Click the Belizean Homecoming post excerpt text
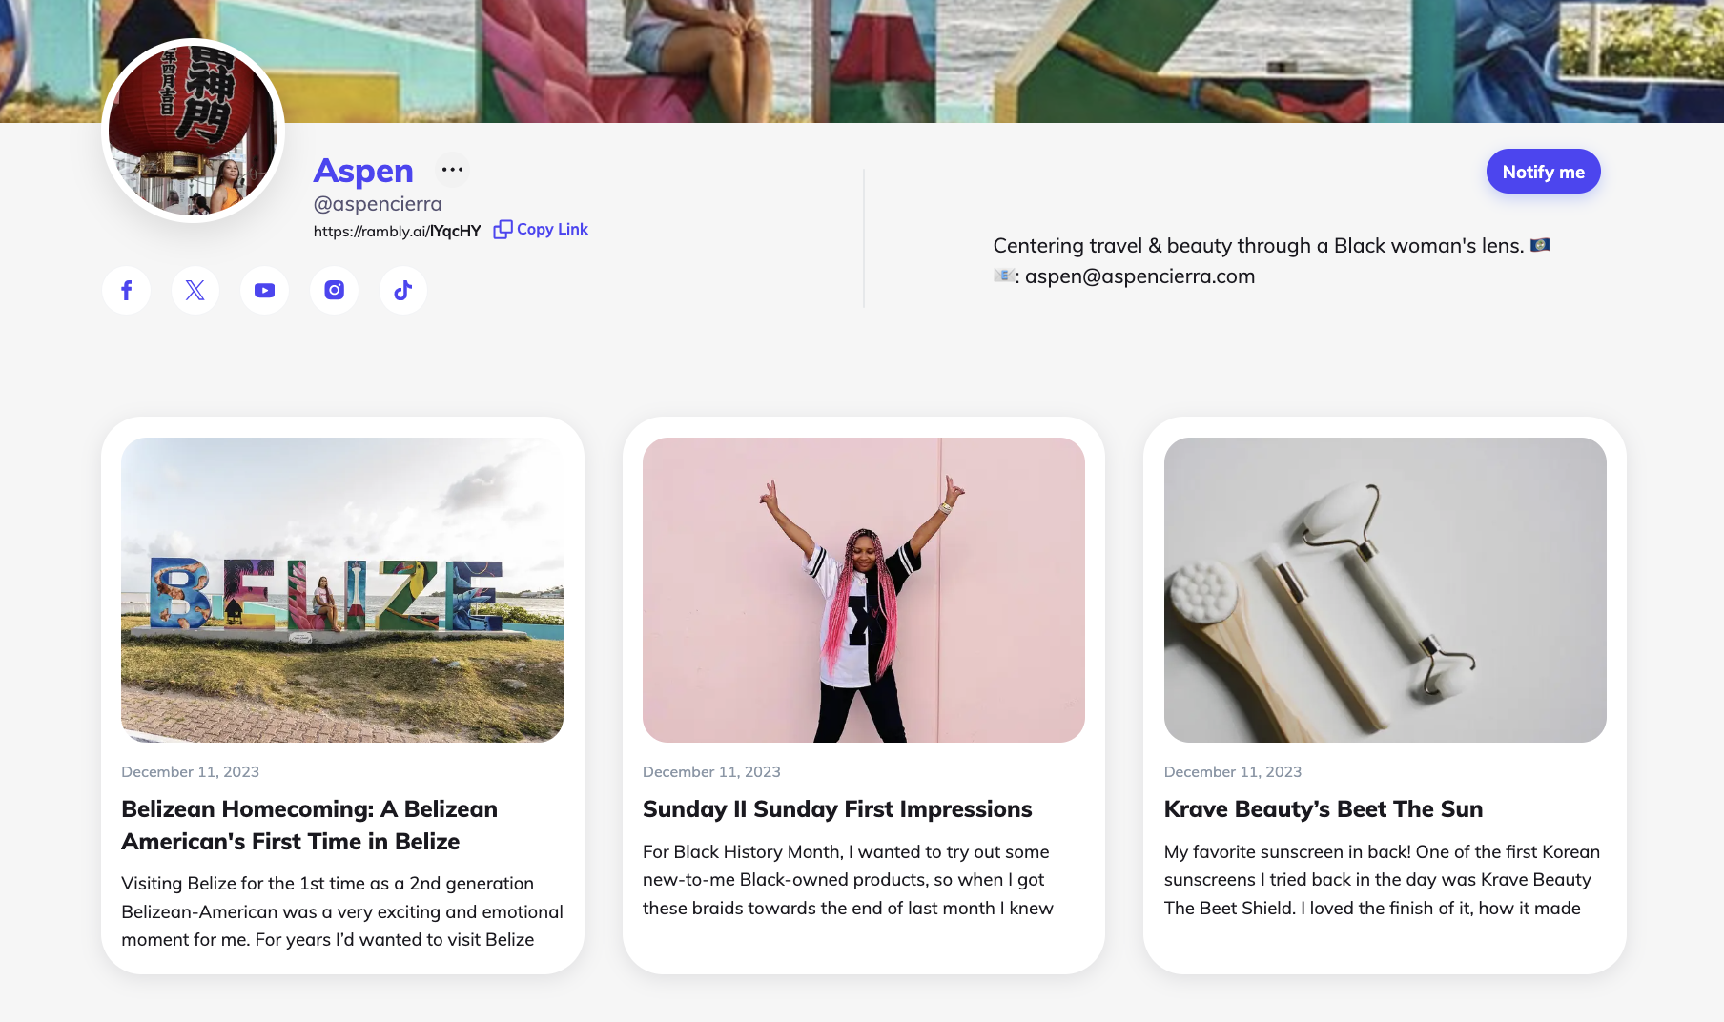 tap(342, 911)
